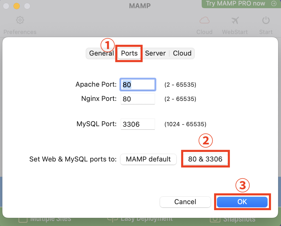Screen dimensions: 281x226
Task: Set ports to MAMP default
Action: tap(148, 159)
